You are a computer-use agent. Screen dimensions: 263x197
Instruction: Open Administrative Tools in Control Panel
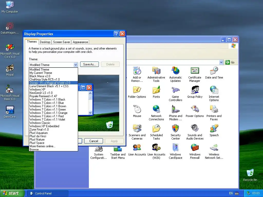tap(156, 74)
